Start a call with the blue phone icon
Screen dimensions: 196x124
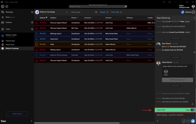[183, 12]
